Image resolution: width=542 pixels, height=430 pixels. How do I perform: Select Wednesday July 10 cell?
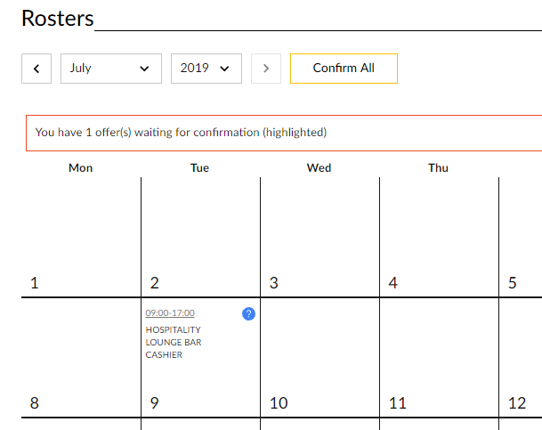[x=320, y=357]
